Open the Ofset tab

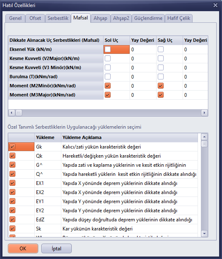(35, 18)
